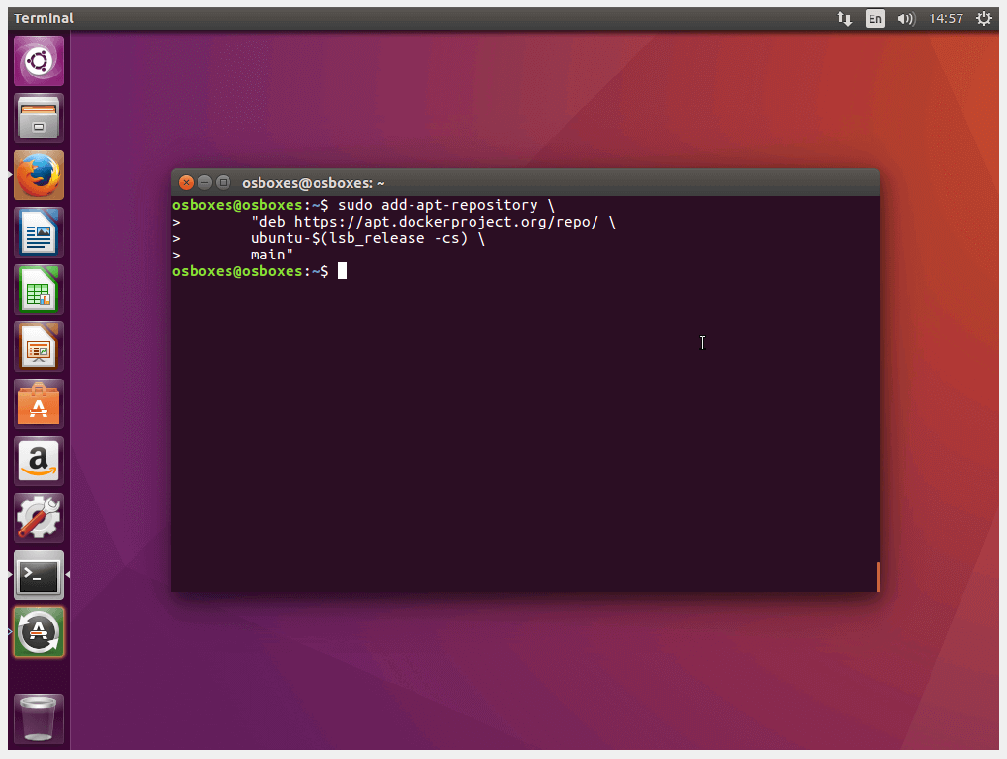Click the Terminal label in top panel
This screenshot has width=1007, height=759.
(44, 18)
